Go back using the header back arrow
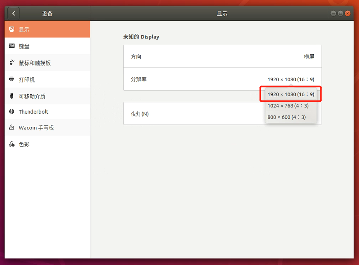The height and width of the screenshot is (265, 359). [x=14, y=13]
